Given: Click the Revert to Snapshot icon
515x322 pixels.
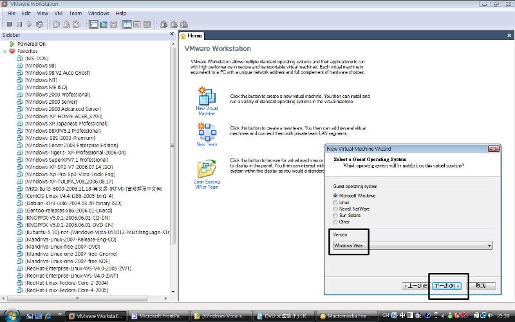Looking at the screenshot, I should (67, 24).
